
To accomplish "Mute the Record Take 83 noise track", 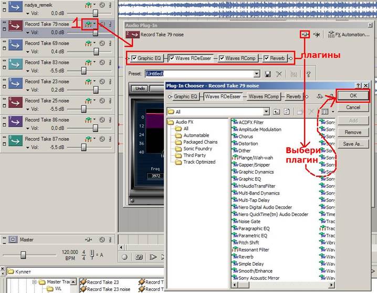I will pos(102,62).
